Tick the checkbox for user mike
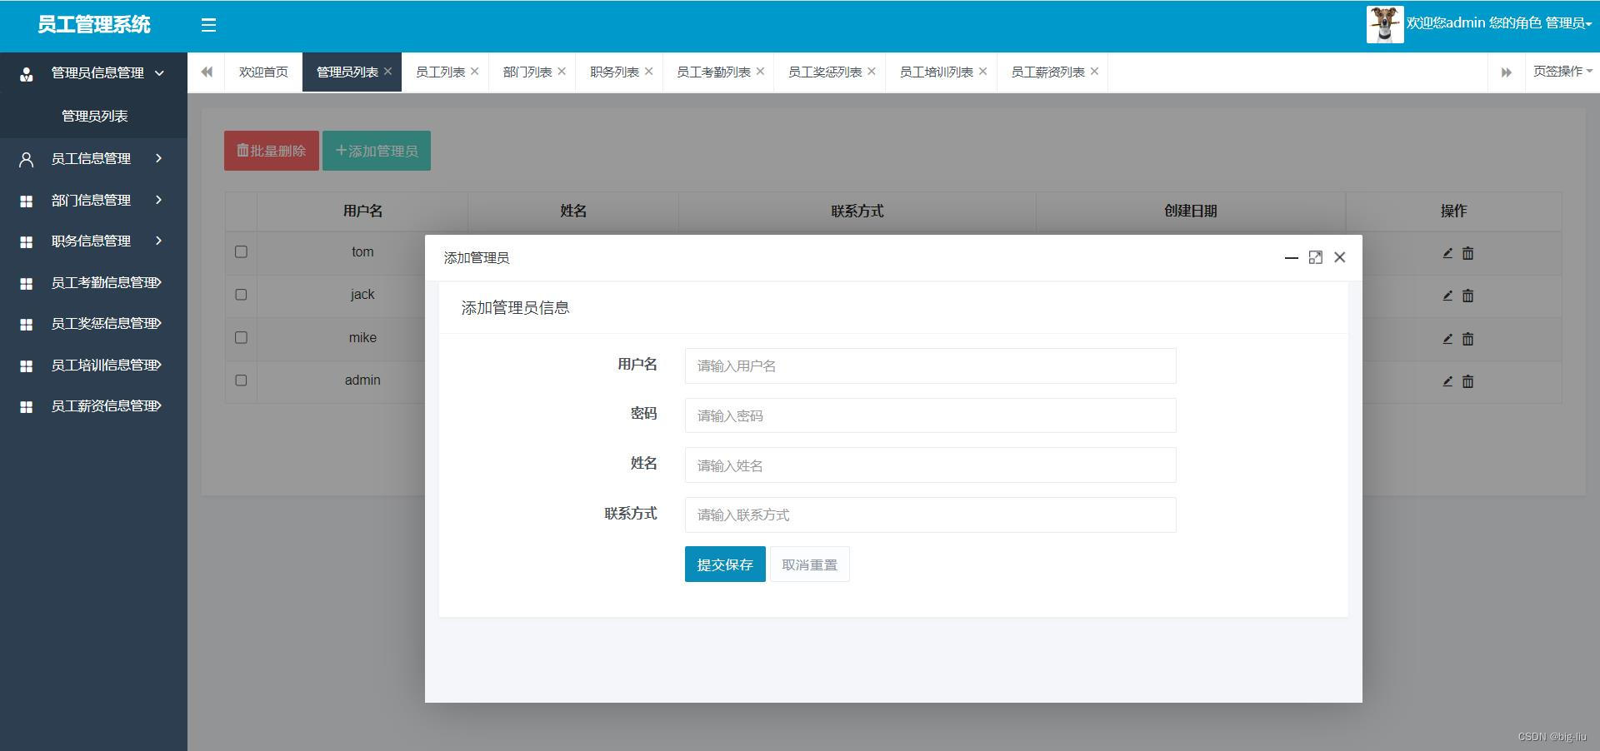Image resolution: width=1600 pixels, height=751 pixels. tap(241, 337)
